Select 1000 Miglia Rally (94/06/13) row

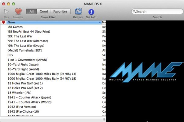point(53,74)
